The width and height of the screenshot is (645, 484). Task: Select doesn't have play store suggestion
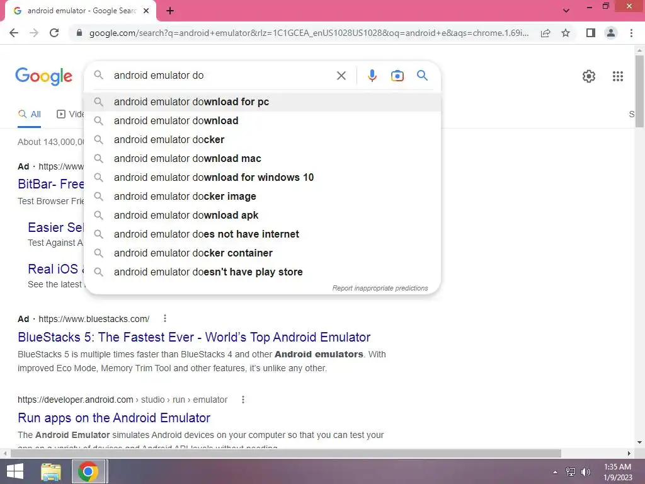click(263, 272)
